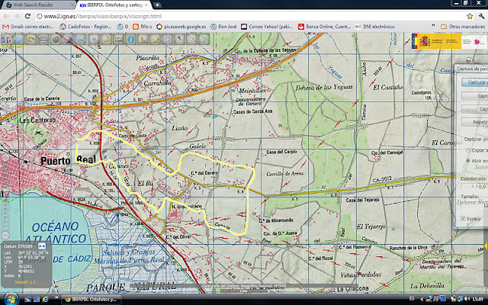Expand the hidden bookmarks chevron
This screenshot has width=488, height=305.
point(433,25)
